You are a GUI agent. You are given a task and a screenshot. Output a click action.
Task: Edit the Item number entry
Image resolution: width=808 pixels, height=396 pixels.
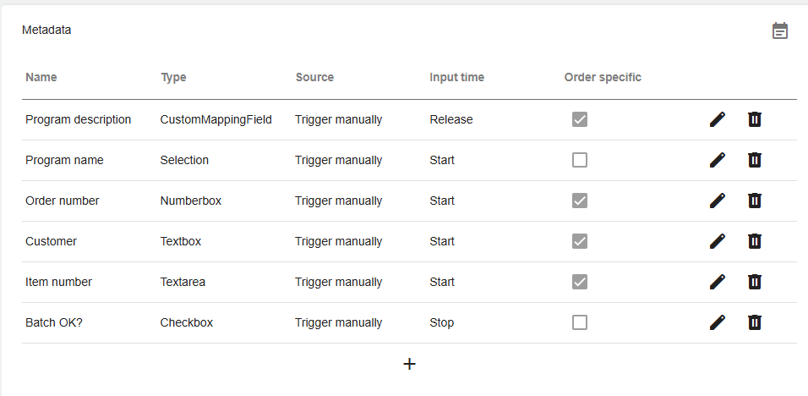click(x=718, y=282)
